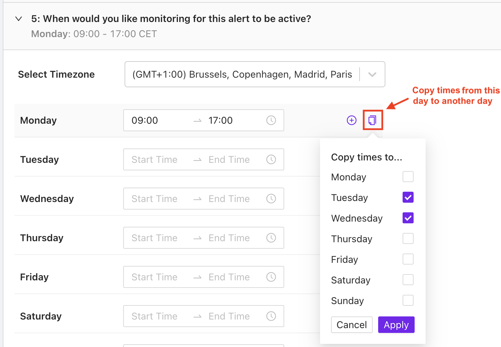This screenshot has height=347, width=501.
Task: Click the copy times icon for Monday
Action: (372, 120)
